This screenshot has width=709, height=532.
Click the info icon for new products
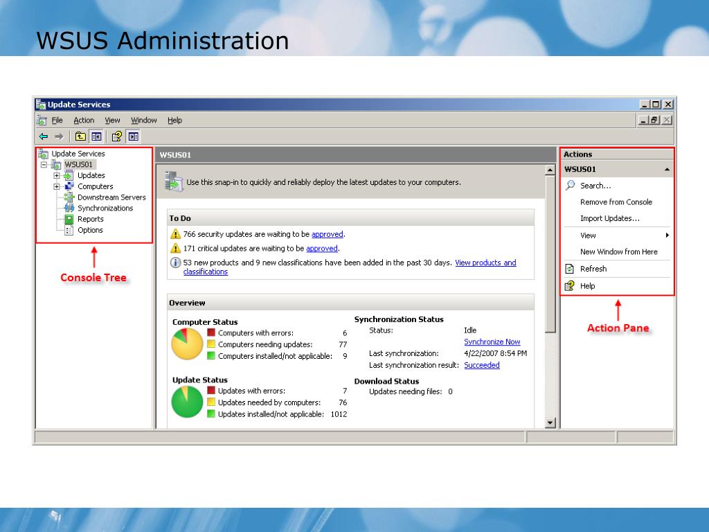coord(175,263)
